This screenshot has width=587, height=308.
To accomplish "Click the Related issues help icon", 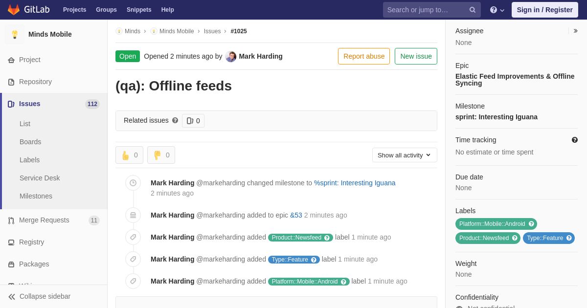I will point(175,120).
